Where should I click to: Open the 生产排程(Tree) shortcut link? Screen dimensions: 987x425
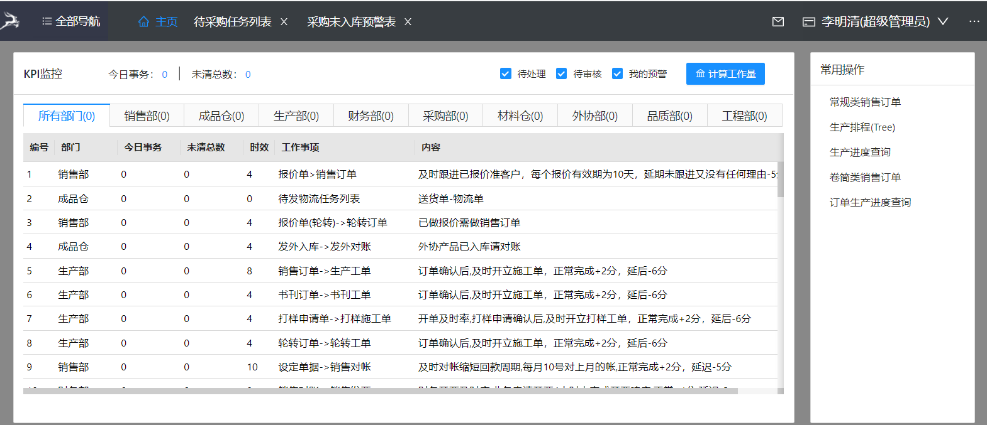862,127
